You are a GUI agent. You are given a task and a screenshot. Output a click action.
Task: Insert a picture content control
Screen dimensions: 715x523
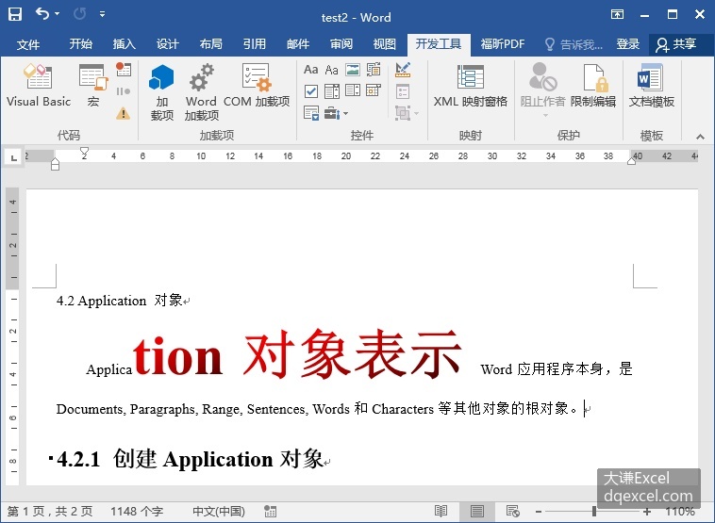coord(353,70)
